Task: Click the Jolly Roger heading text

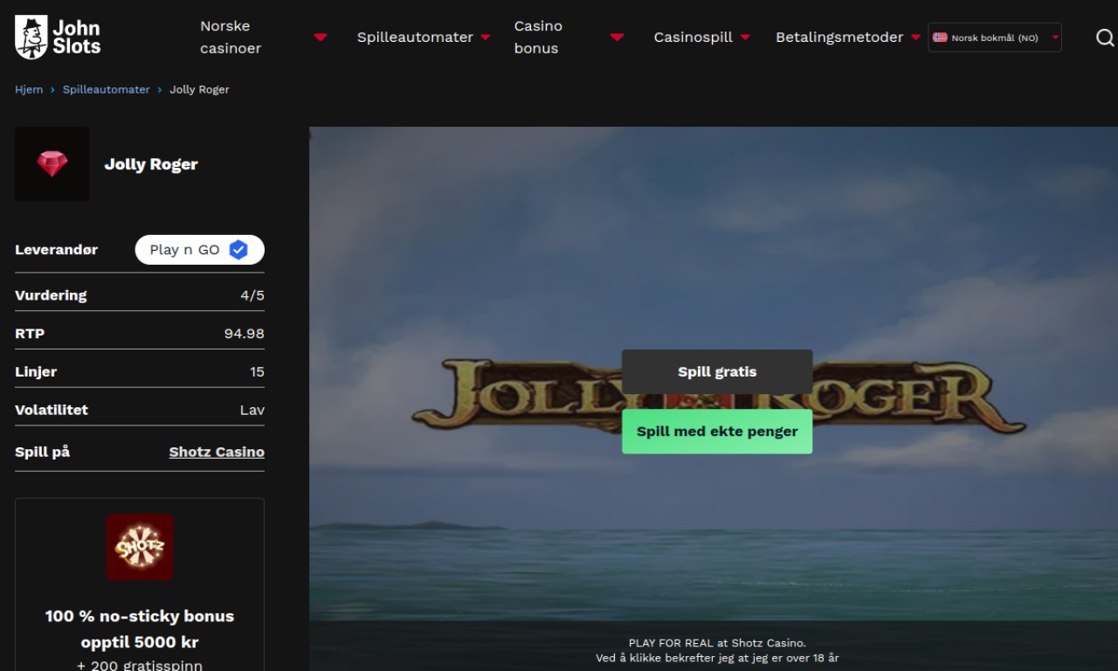Action: click(x=151, y=164)
